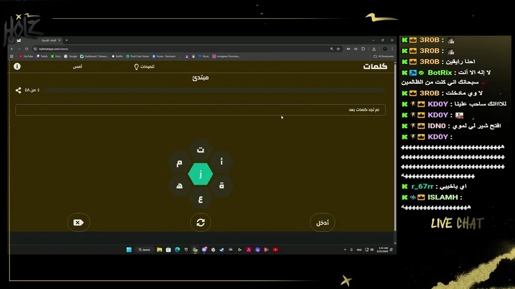This screenshot has width=515, height=289.
Task: Open Discord from taskbar
Action: pos(204,250)
